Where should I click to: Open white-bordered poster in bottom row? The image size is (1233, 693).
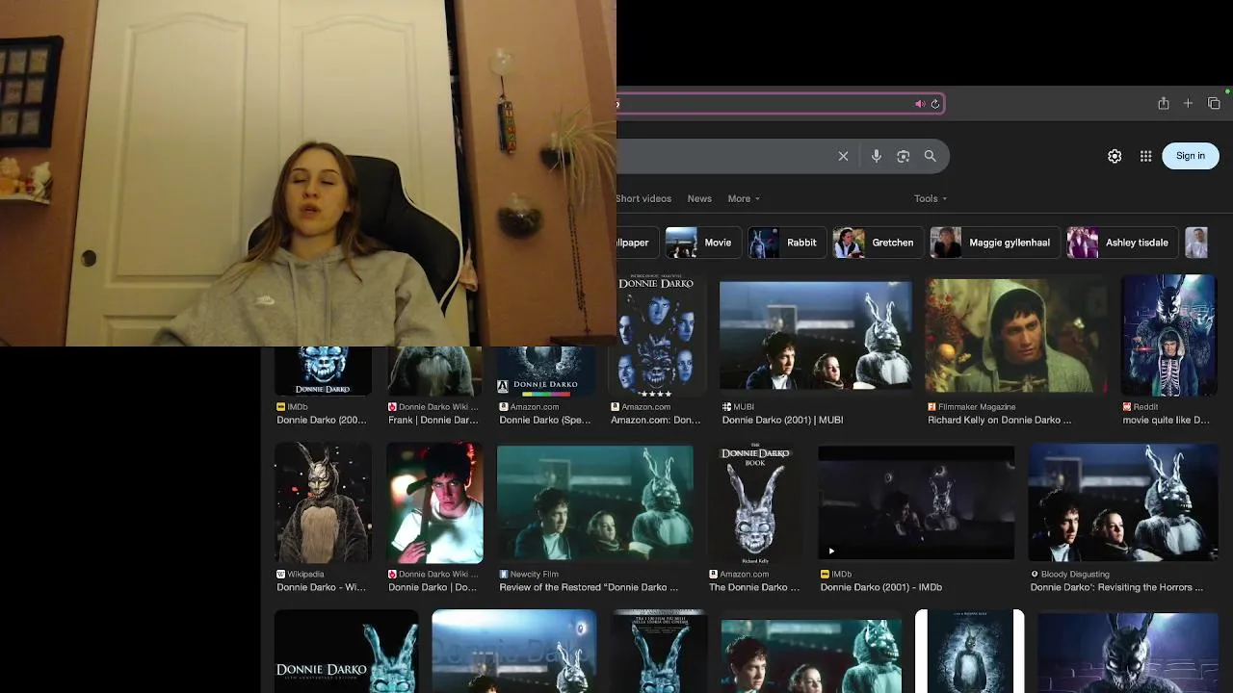pyautogui.click(x=969, y=651)
